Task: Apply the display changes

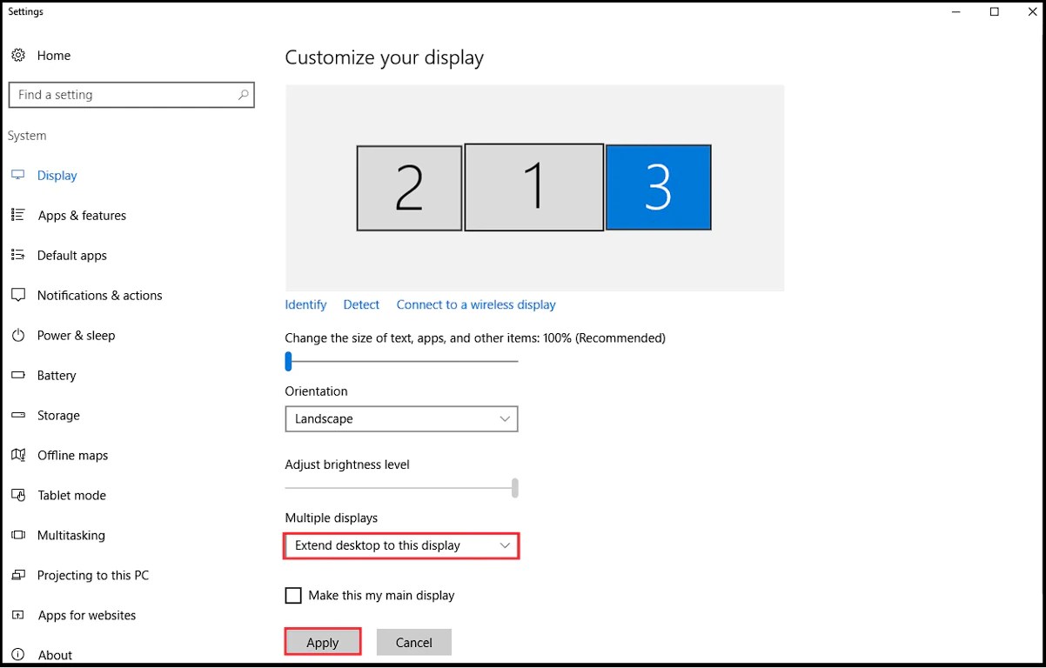Action: click(322, 642)
